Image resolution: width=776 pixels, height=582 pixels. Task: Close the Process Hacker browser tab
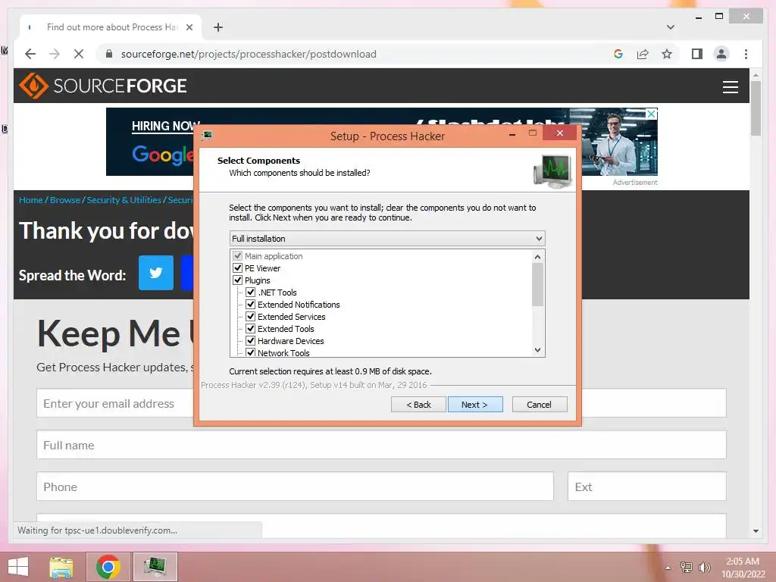coord(189,27)
